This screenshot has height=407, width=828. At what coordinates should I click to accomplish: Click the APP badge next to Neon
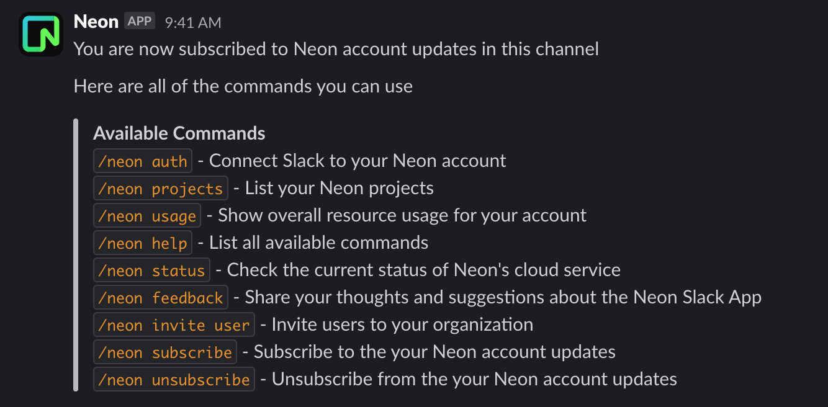click(140, 21)
